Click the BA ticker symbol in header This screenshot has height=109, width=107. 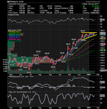[x=9, y=2]
